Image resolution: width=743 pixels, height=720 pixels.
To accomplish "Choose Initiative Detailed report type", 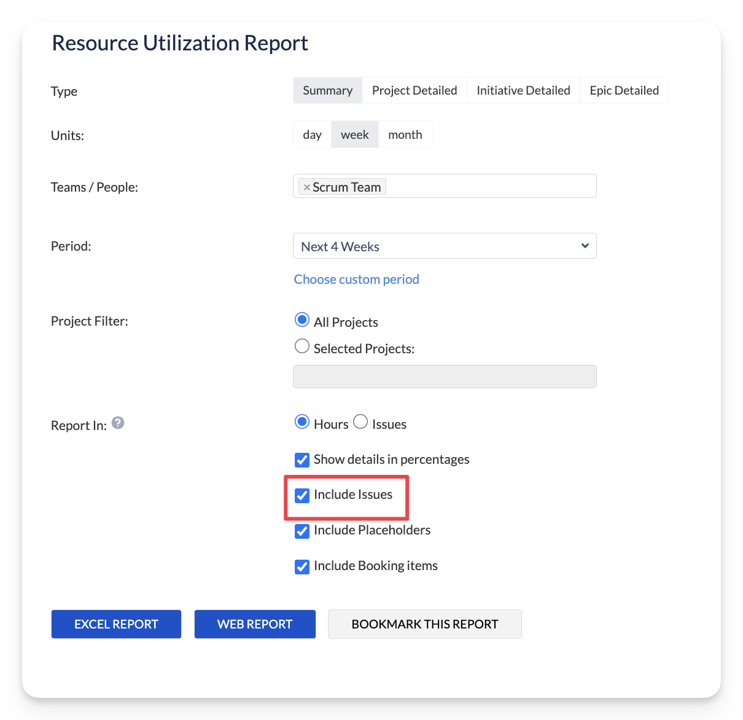I will (x=523, y=90).
